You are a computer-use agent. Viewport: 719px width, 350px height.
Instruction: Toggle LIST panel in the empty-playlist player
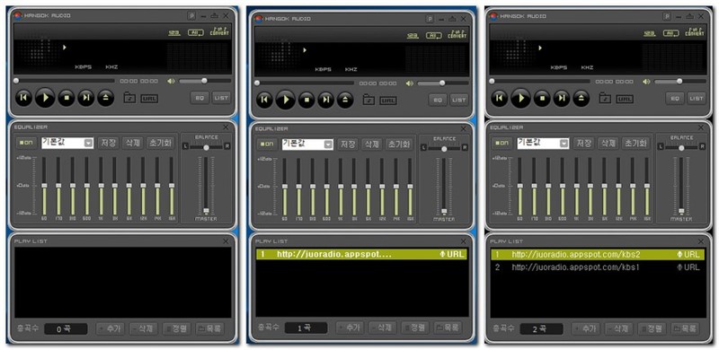[x=221, y=98]
